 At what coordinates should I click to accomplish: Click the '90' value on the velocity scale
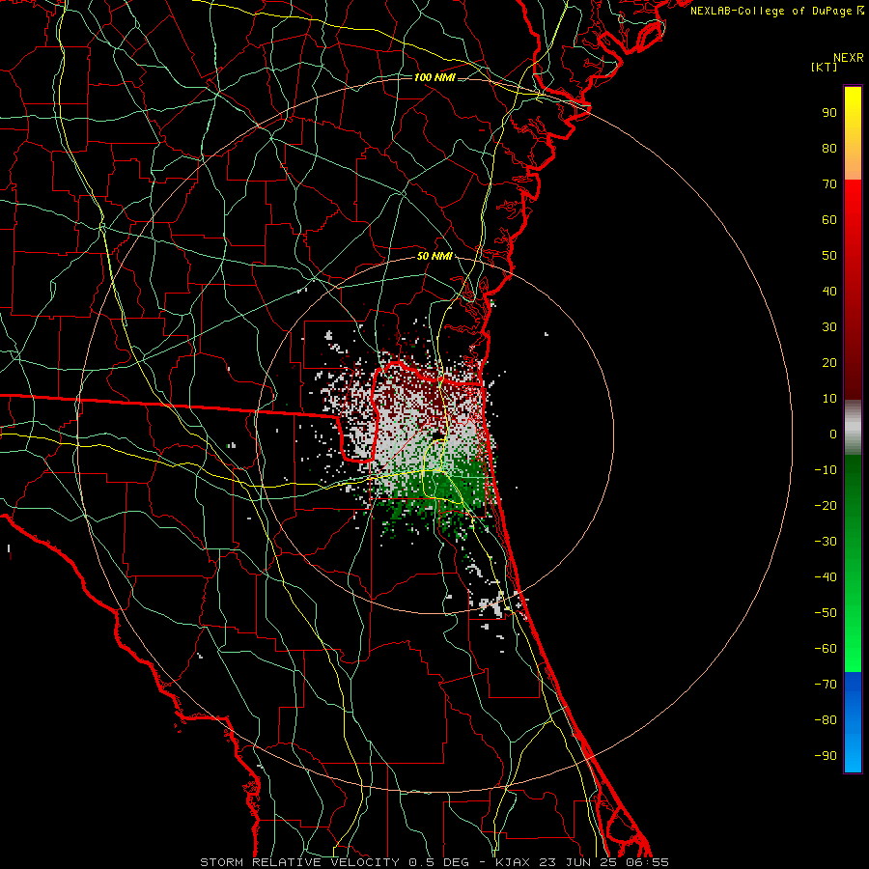coord(829,113)
